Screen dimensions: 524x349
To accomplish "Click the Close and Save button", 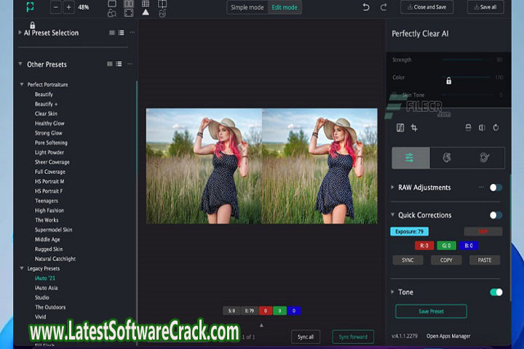I will pos(427,7).
